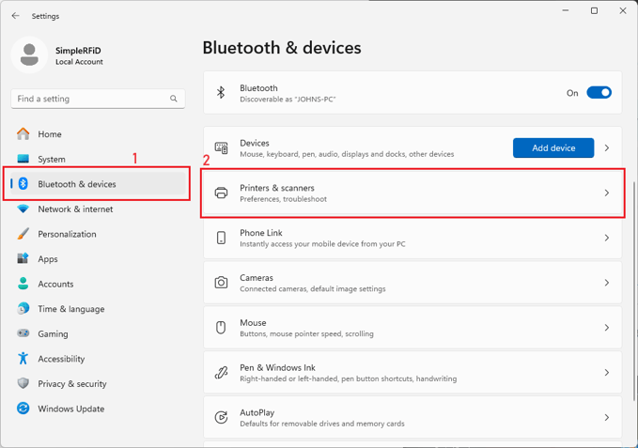
Task: Expand Phone Link chevron arrow
Action: coord(607,238)
